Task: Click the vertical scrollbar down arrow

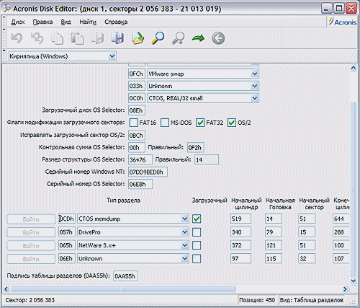Action: pos(353,281)
